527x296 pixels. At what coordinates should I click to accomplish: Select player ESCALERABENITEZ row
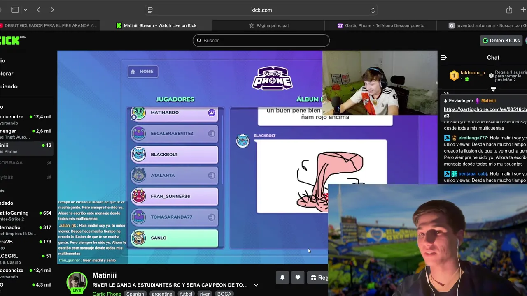pyautogui.click(x=174, y=133)
